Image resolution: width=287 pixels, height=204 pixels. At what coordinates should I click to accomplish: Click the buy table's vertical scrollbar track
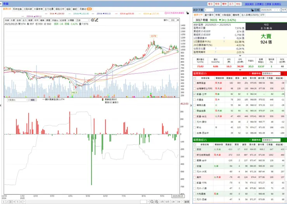(x=286, y=110)
